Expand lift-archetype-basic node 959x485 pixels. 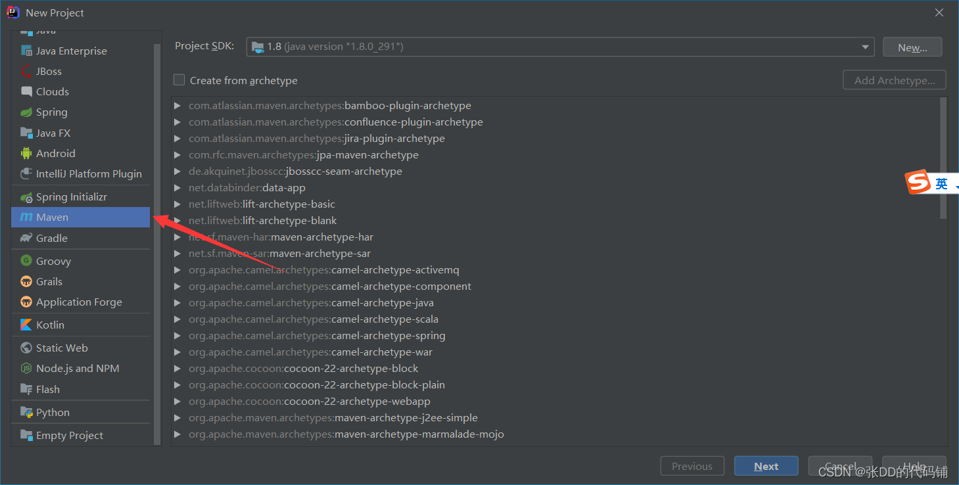point(177,204)
